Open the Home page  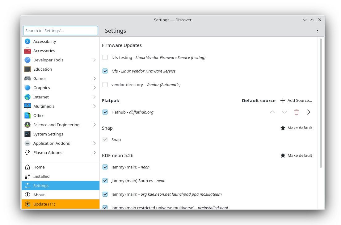coord(61,167)
